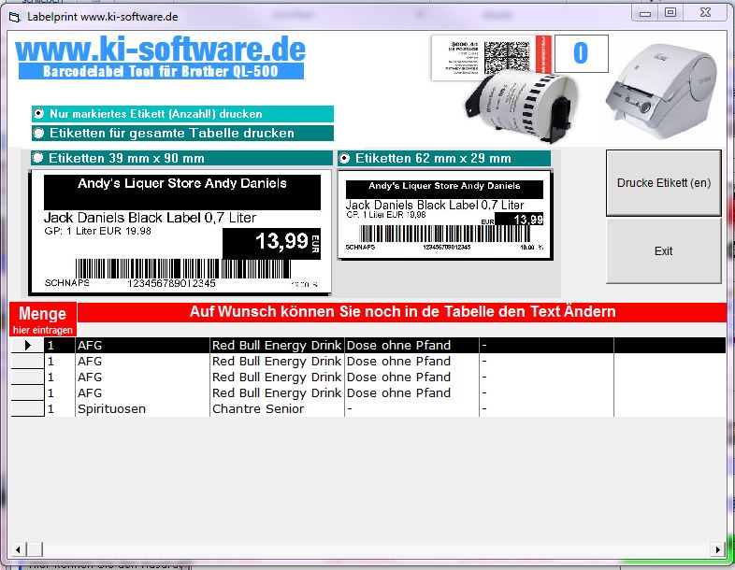Viewport: 735px width, 570px height.
Task: Click the 'Barcodelabel Tool für Brother QL-500' subtitle
Action: 161,71
